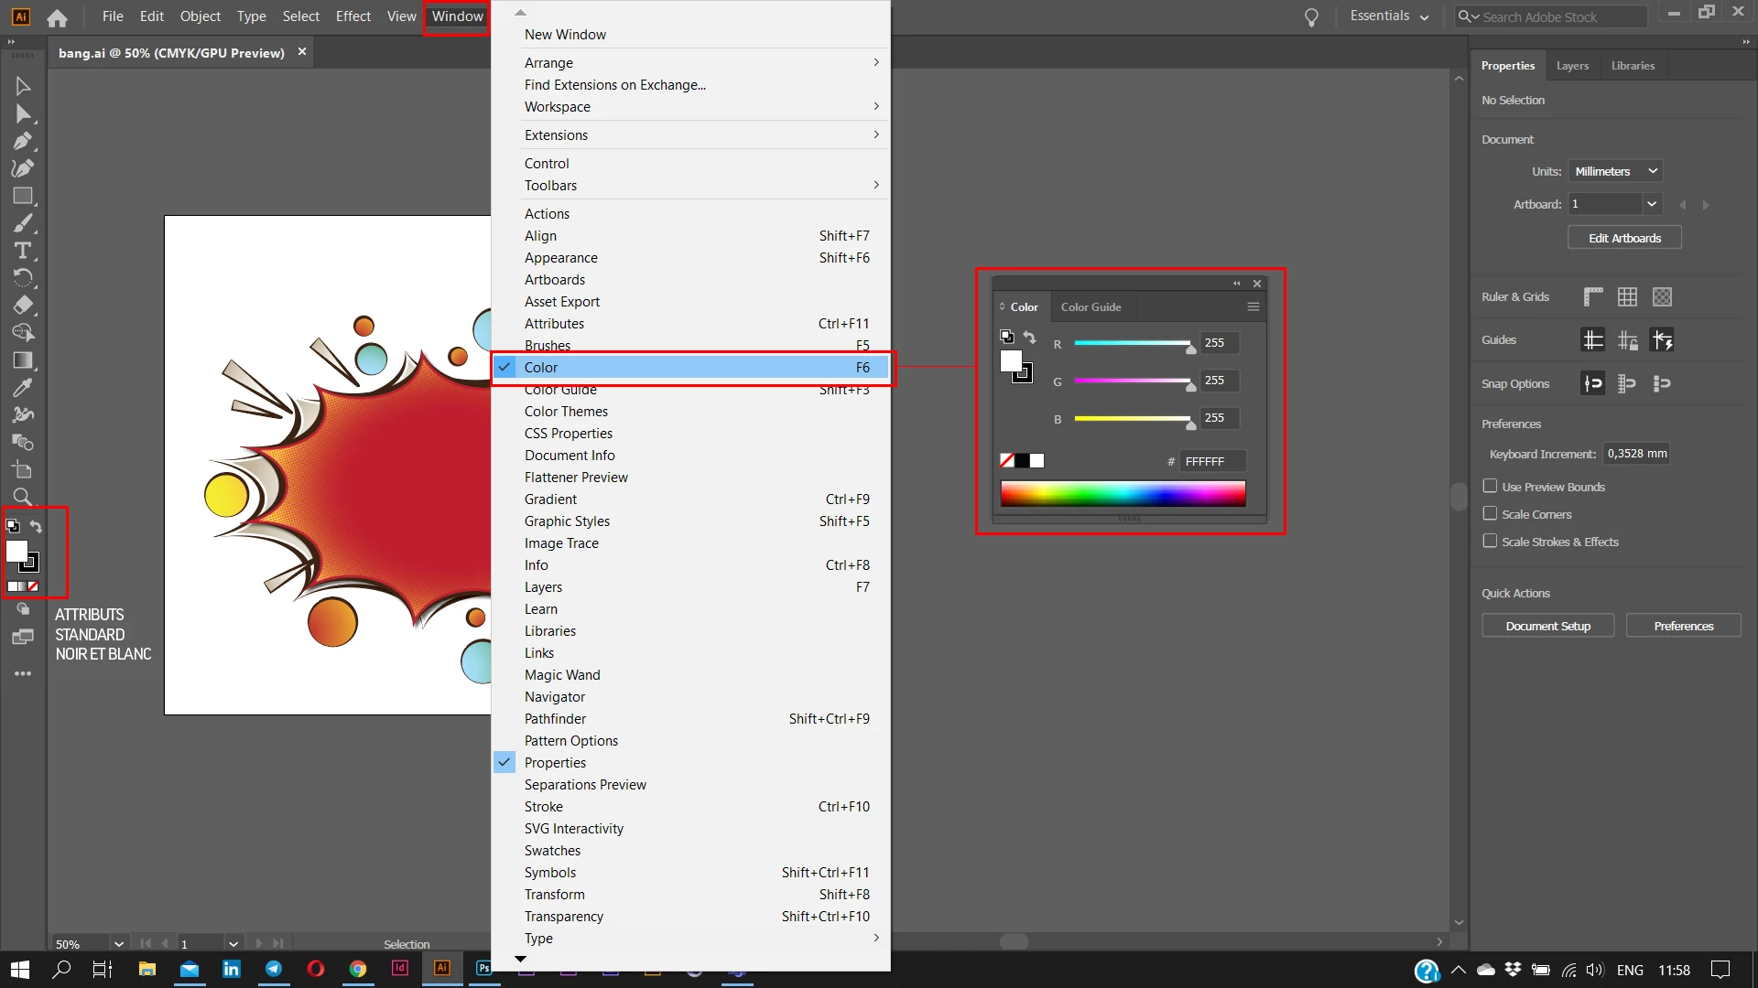Select the Rectangle tool
This screenshot has width=1758, height=988.
click(23, 196)
